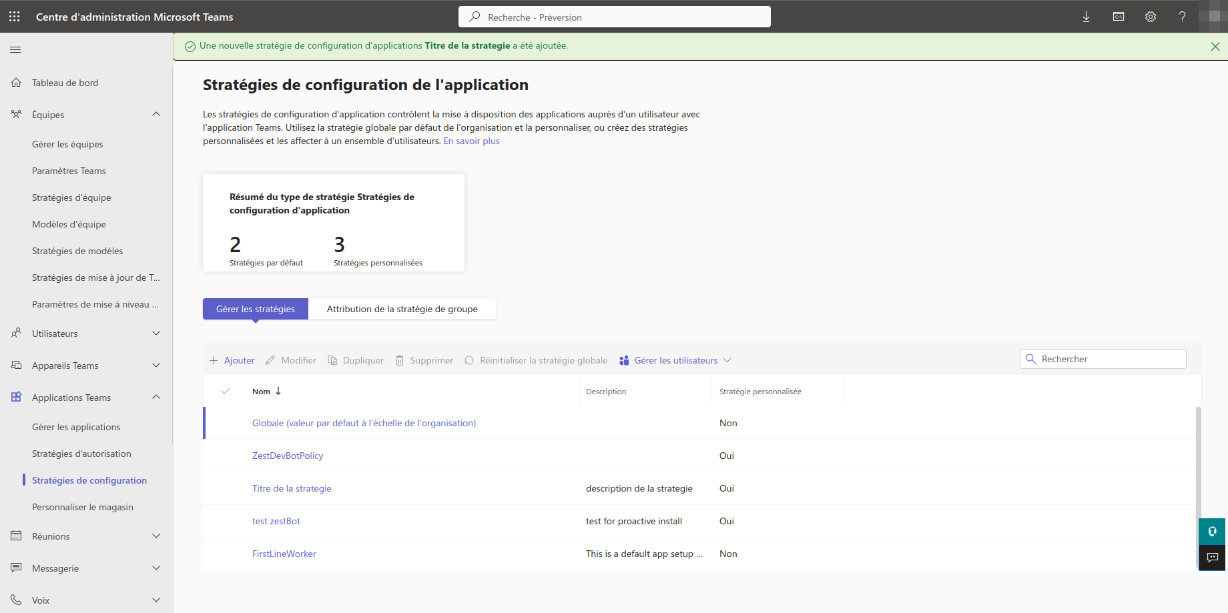Click the feedback chat icon
Screen dimensions: 1228x613
[x=1212, y=558]
